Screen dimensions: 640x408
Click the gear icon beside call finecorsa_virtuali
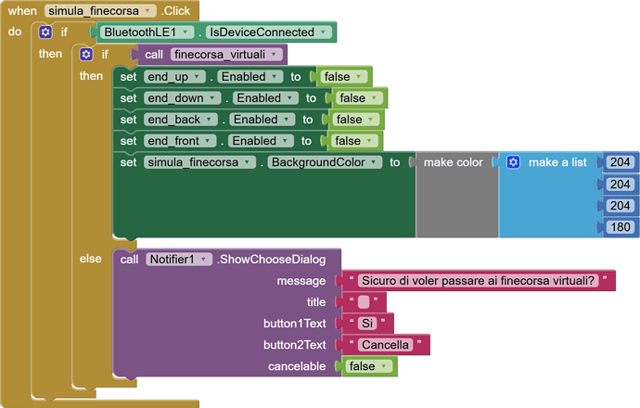coord(86,55)
